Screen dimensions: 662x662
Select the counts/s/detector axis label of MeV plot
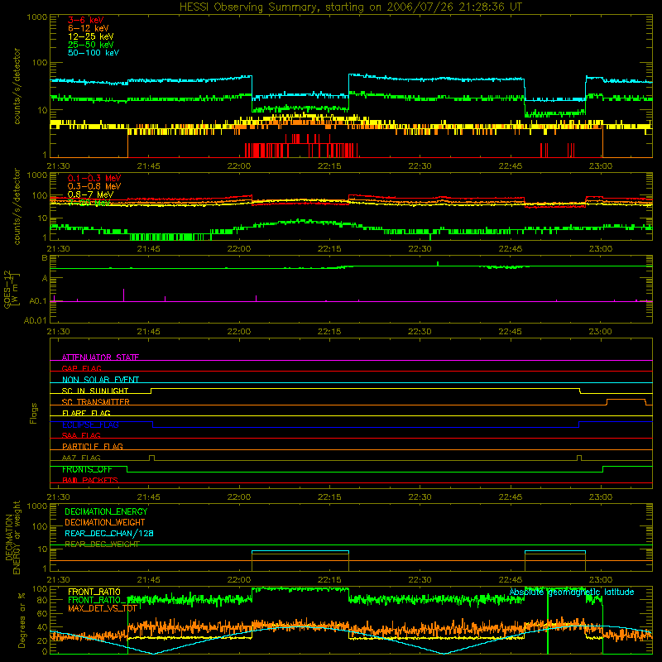pos(17,206)
